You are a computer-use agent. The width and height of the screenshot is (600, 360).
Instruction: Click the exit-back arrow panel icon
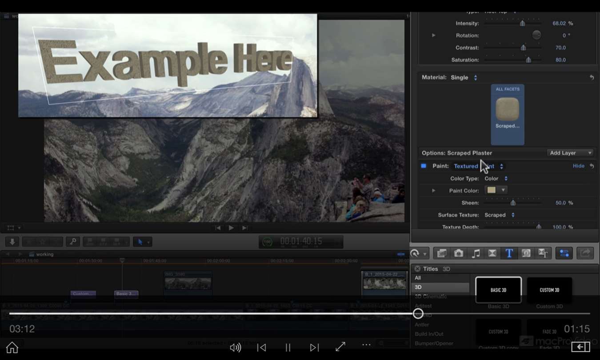580,347
